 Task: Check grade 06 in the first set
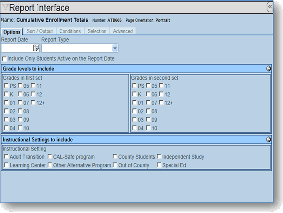coord(20,94)
